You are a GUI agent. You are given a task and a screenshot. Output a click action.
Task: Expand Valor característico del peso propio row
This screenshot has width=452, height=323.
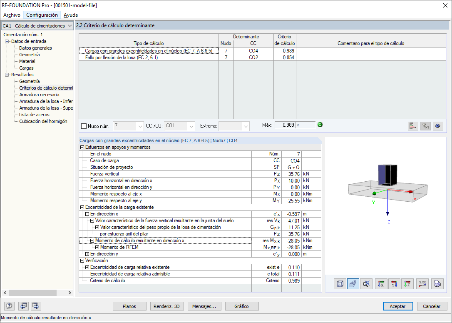point(97,227)
